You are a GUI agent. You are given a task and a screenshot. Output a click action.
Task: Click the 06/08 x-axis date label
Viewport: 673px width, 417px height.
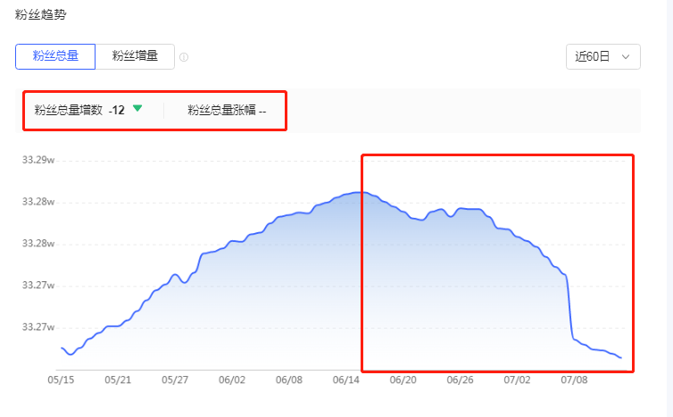point(289,380)
